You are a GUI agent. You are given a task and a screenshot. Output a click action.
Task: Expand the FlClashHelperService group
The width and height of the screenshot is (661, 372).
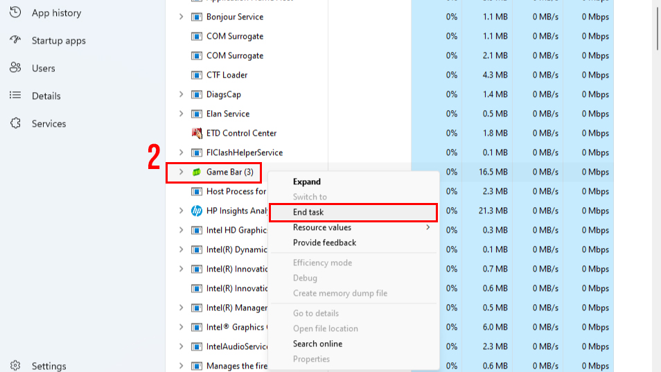(x=181, y=152)
